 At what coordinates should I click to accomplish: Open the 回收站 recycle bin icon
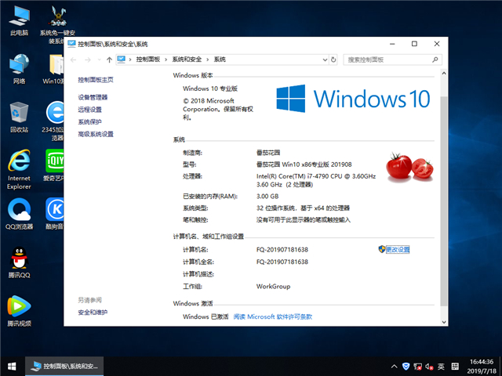19,117
